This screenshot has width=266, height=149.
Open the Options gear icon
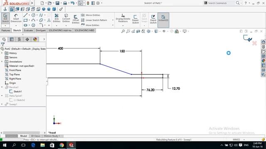pyautogui.click(x=98, y=3)
